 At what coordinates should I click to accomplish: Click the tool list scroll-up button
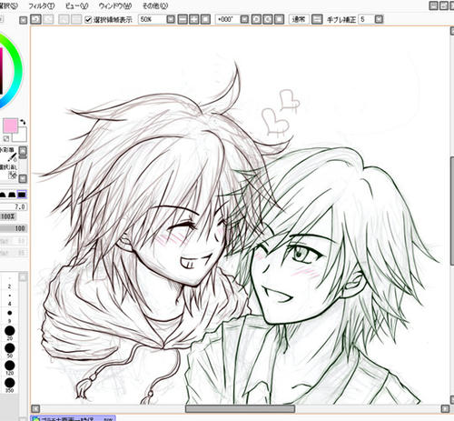tap(23, 151)
